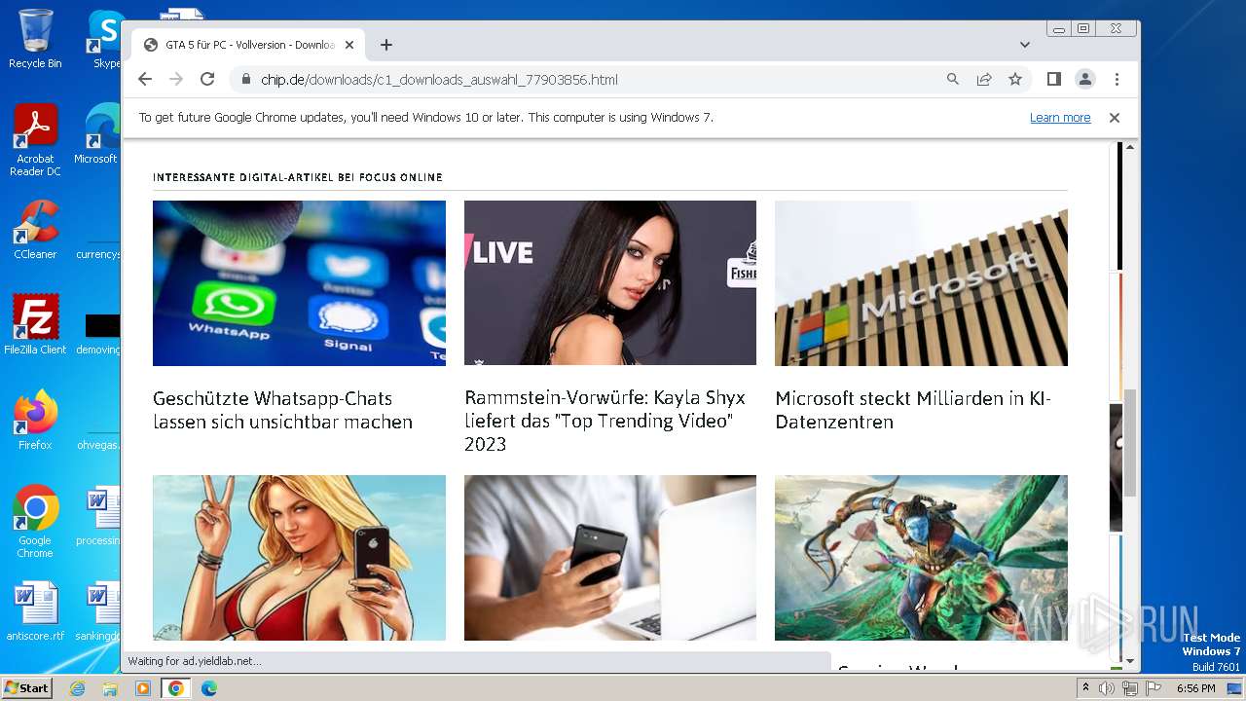Open the Recycle Bin desktop icon
Screen dimensions: 1246x701
click(35, 39)
